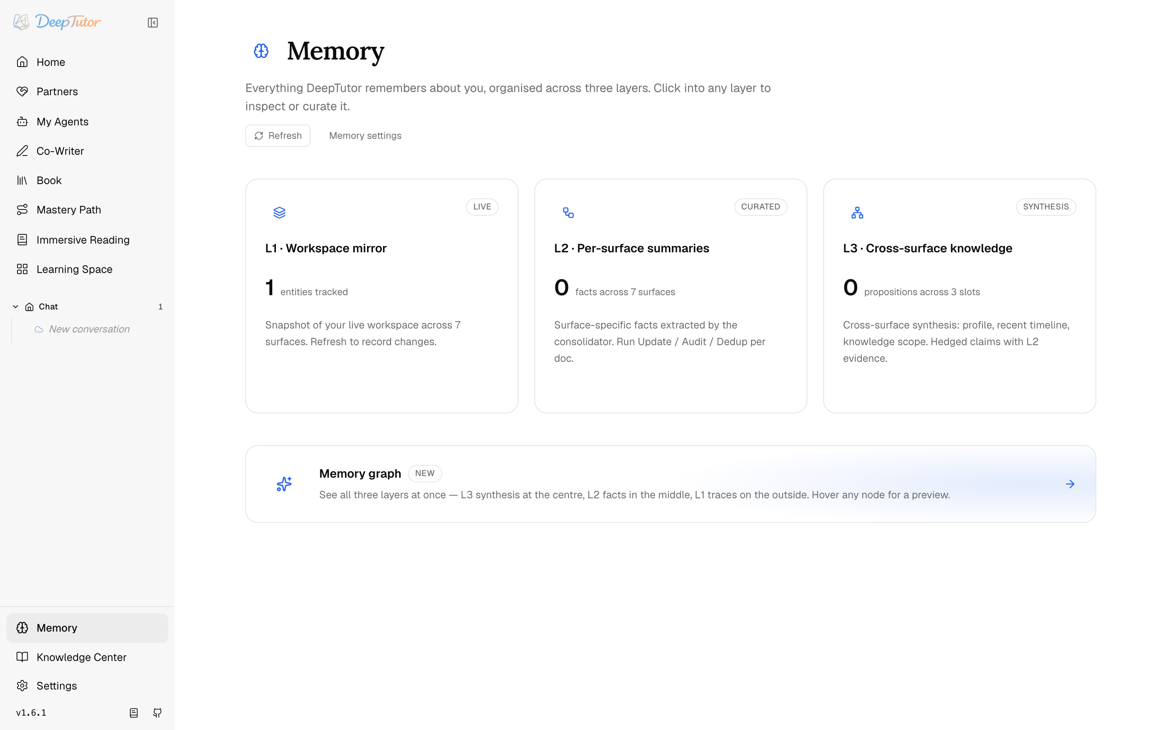Click the v1.6.1 version text

click(x=31, y=713)
